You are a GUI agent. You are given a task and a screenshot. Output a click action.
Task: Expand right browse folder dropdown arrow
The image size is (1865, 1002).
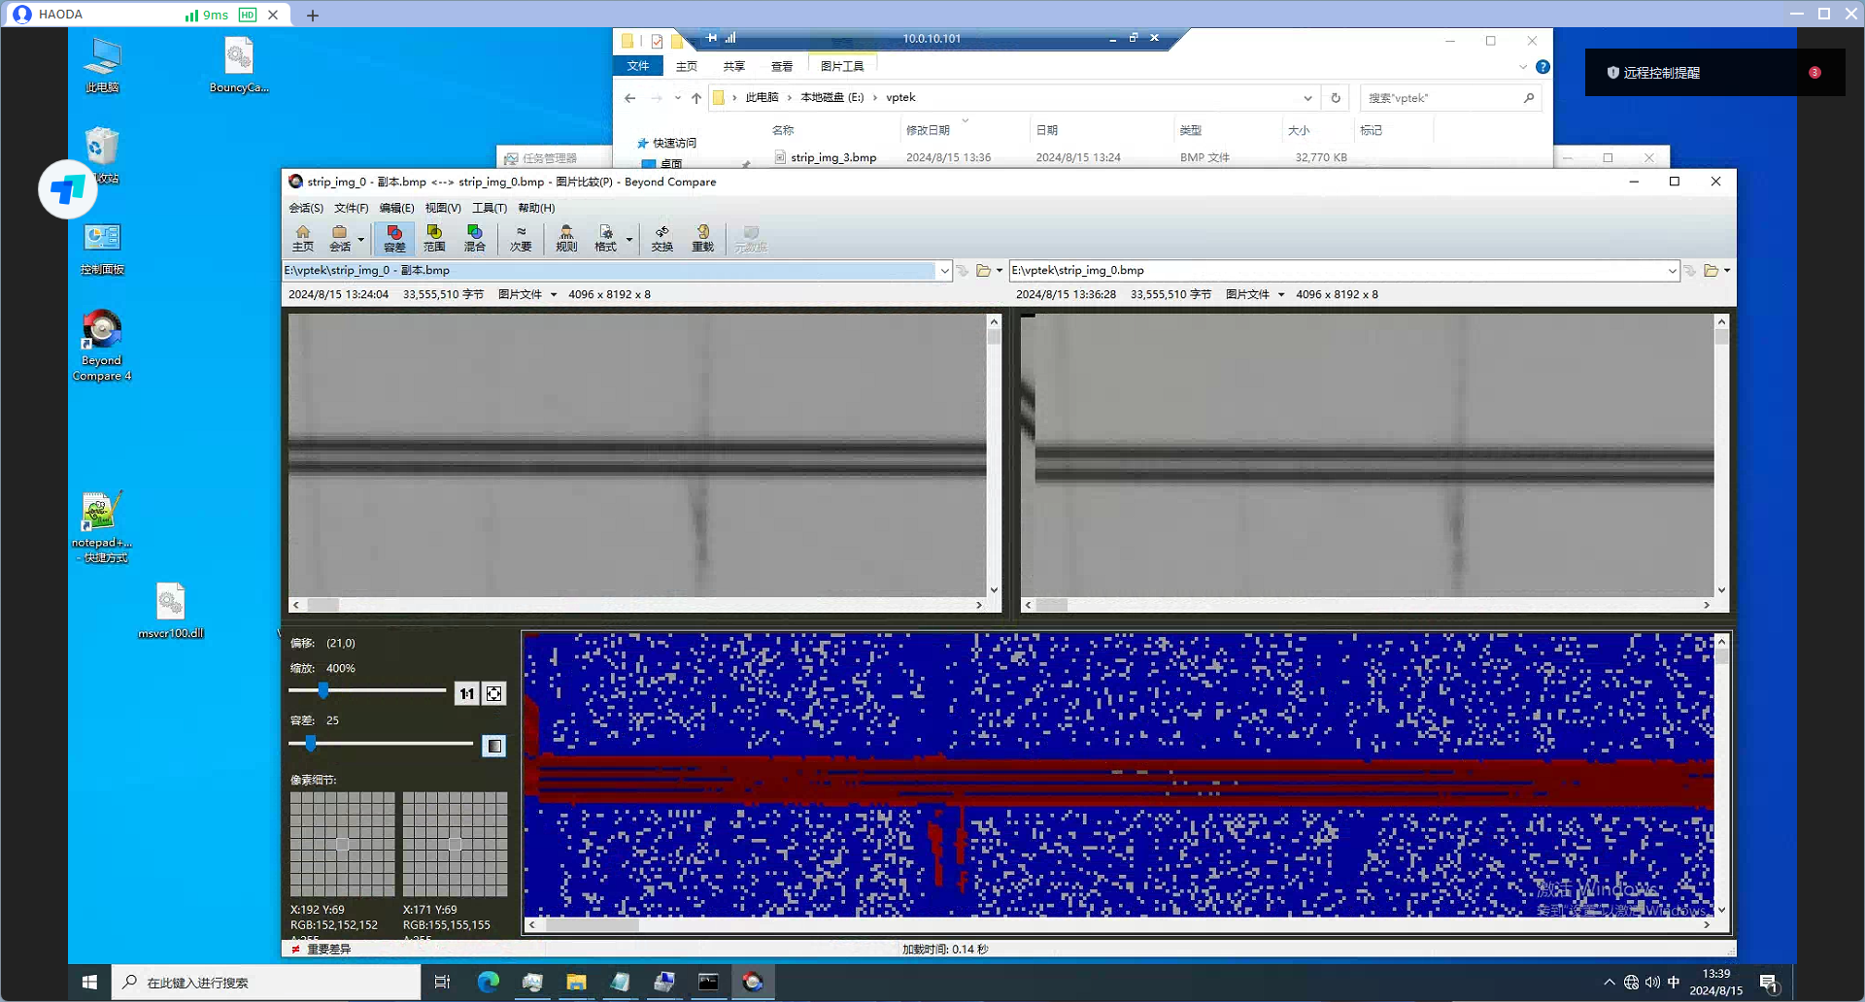[1727, 271]
